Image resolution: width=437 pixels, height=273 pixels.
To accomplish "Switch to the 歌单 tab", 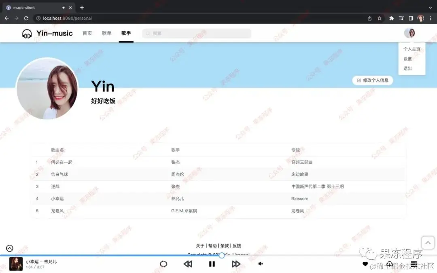I will pos(106,33).
